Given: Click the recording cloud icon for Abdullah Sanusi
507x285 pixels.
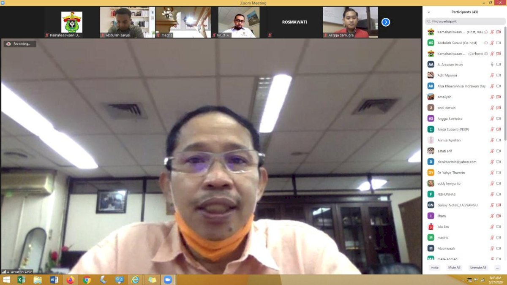Looking at the screenshot, I should (x=486, y=43).
